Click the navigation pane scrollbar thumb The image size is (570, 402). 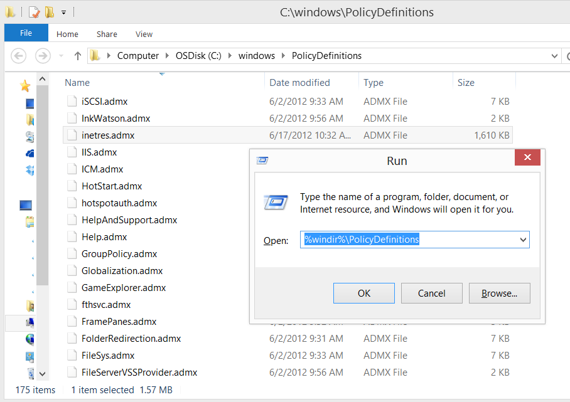42,185
